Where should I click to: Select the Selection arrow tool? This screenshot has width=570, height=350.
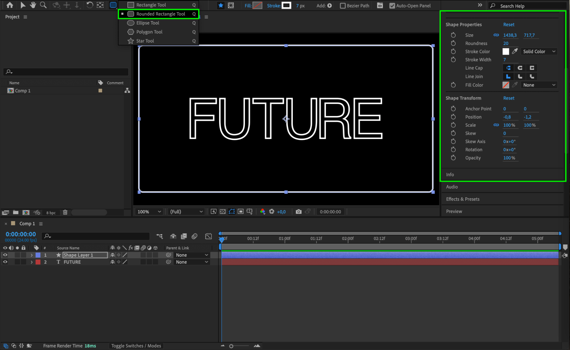pos(23,5)
